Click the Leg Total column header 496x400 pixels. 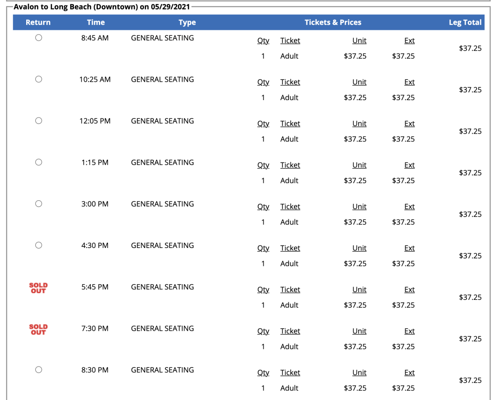pyautogui.click(x=465, y=23)
